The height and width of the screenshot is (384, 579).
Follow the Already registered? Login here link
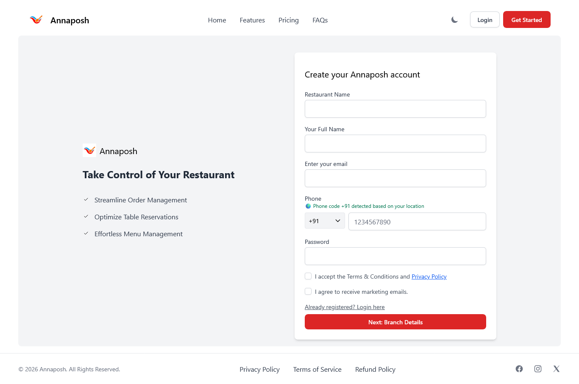coord(345,307)
